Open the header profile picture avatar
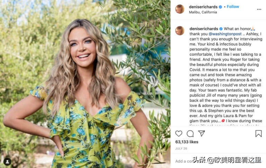This screenshot has height=168, width=266. (x=180, y=9)
